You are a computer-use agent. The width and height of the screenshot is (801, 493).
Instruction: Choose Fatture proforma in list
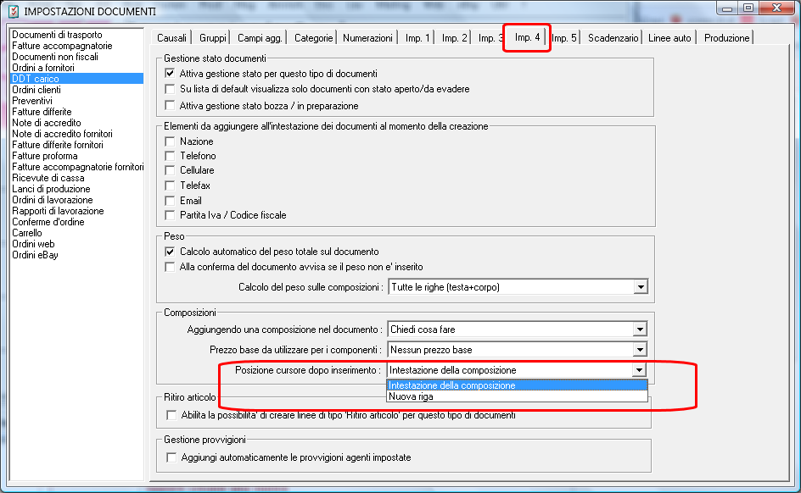click(76, 156)
